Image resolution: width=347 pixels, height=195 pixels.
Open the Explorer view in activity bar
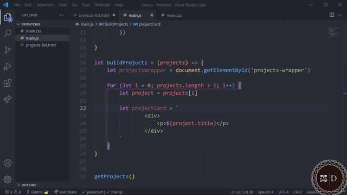pyautogui.click(x=8, y=17)
